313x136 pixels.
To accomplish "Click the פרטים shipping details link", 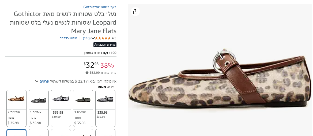I will (44, 81).
